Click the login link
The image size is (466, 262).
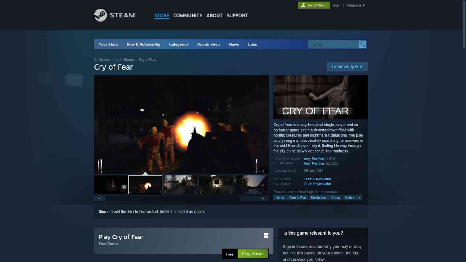[337, 5]
